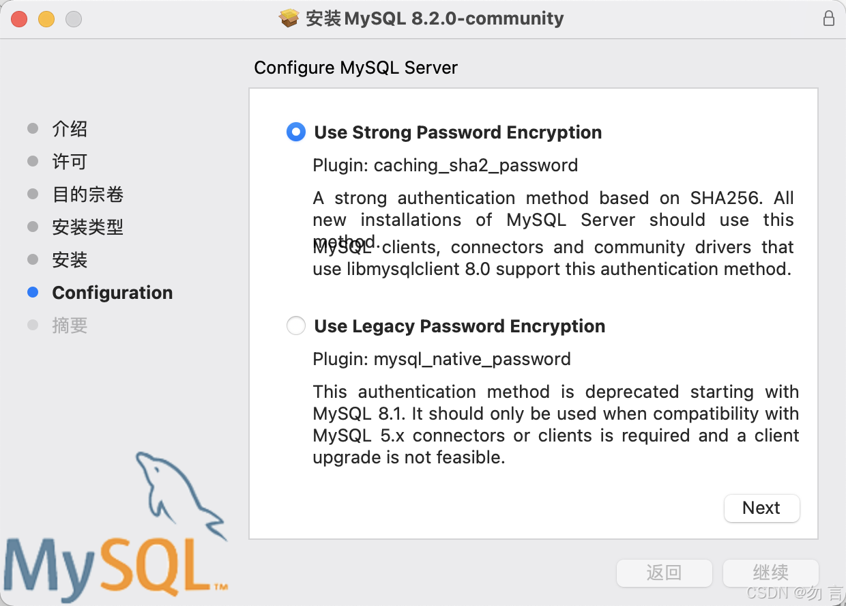Viewport: 846px width, 606px height.
Task: Select Use Strong Password Encryption radio button
Action: tap(296, 132)
